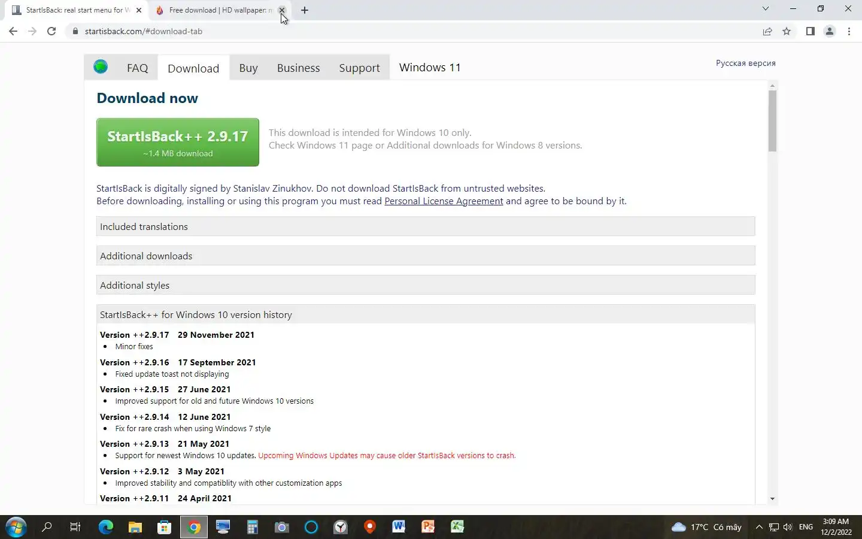Close the StartIsBack tab

139,10
